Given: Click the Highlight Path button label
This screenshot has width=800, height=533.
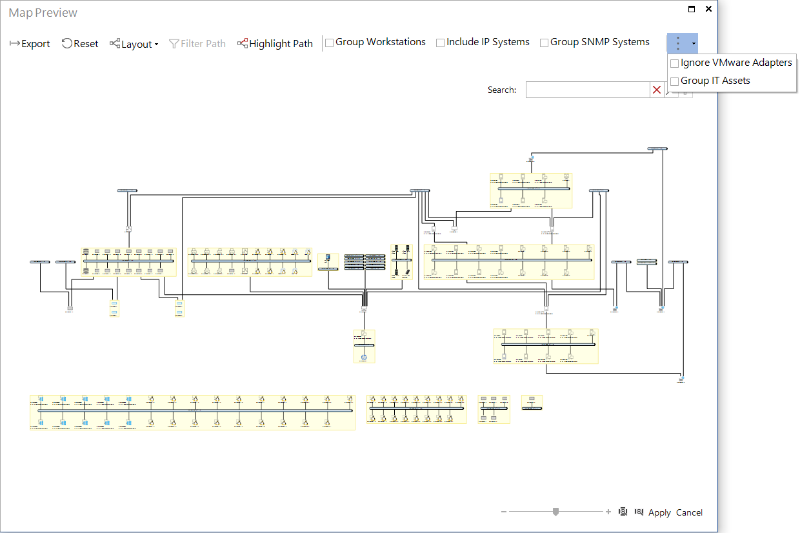Looking at the screenshot, I should (281, 44).
